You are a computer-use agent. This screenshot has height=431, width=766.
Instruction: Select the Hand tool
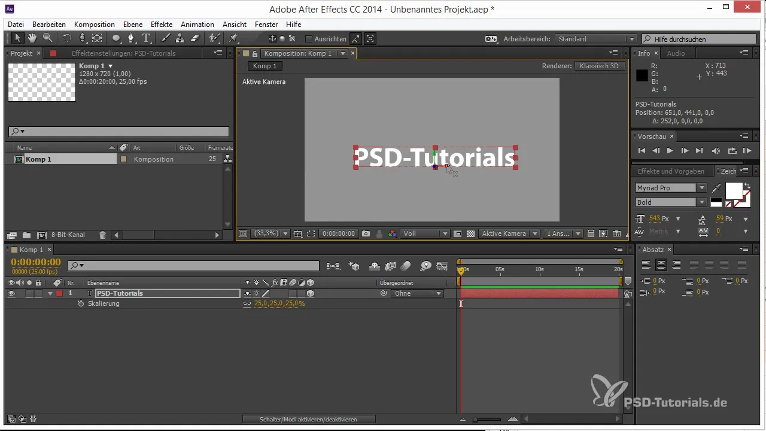(x=32, y=38)
